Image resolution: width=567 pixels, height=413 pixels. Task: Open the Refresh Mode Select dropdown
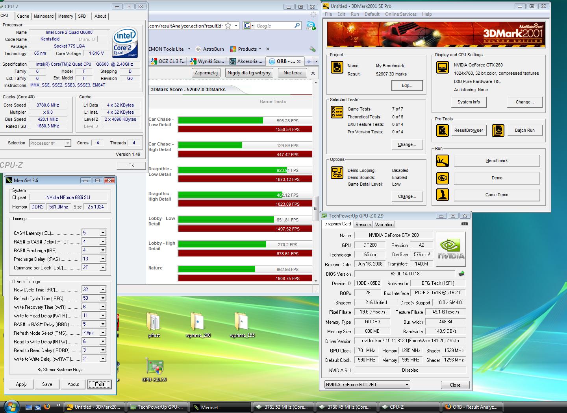point(103,333)
